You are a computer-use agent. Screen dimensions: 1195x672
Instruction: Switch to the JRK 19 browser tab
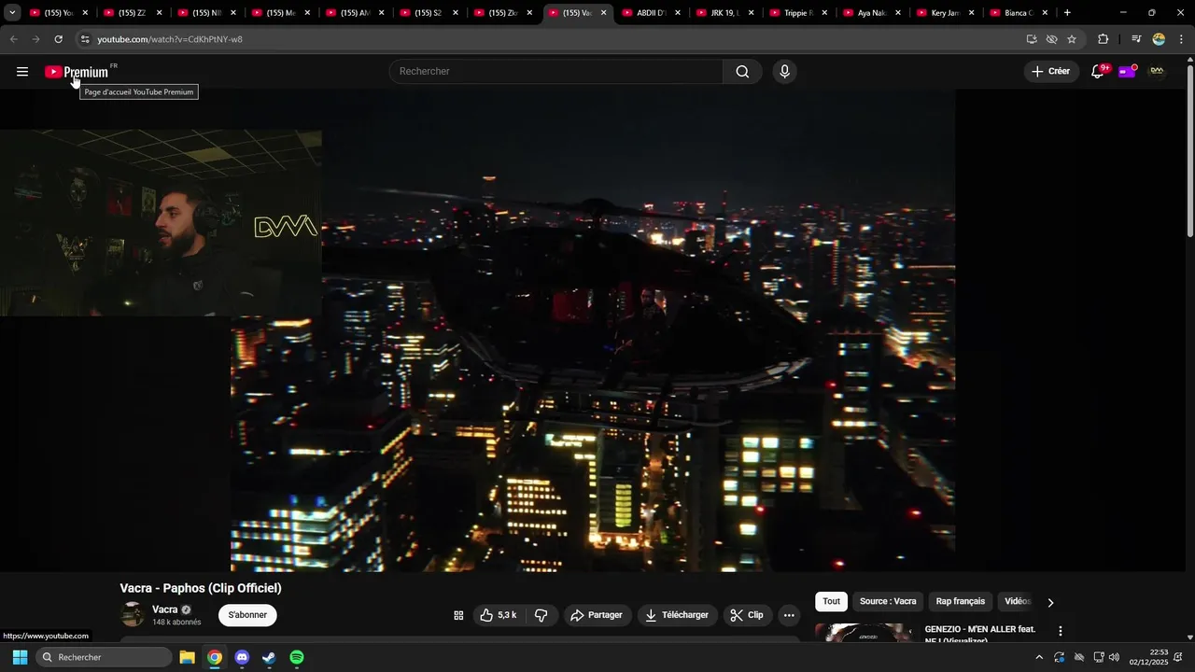tap(724, 13)
